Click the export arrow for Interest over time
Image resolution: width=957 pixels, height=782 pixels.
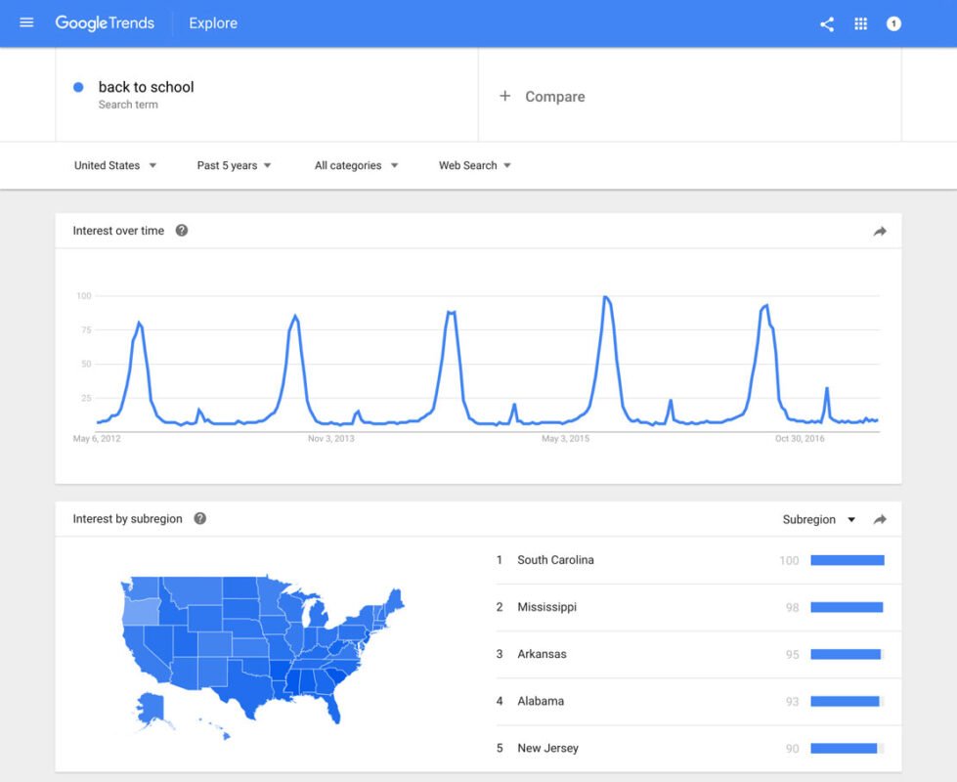[x=879, y=230]
